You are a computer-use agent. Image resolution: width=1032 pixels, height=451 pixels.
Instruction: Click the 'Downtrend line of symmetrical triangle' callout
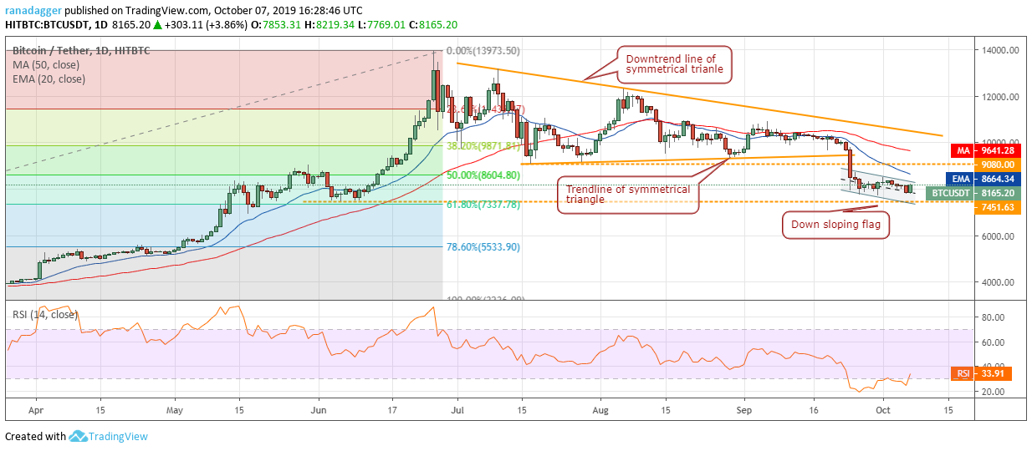point(673,64)
